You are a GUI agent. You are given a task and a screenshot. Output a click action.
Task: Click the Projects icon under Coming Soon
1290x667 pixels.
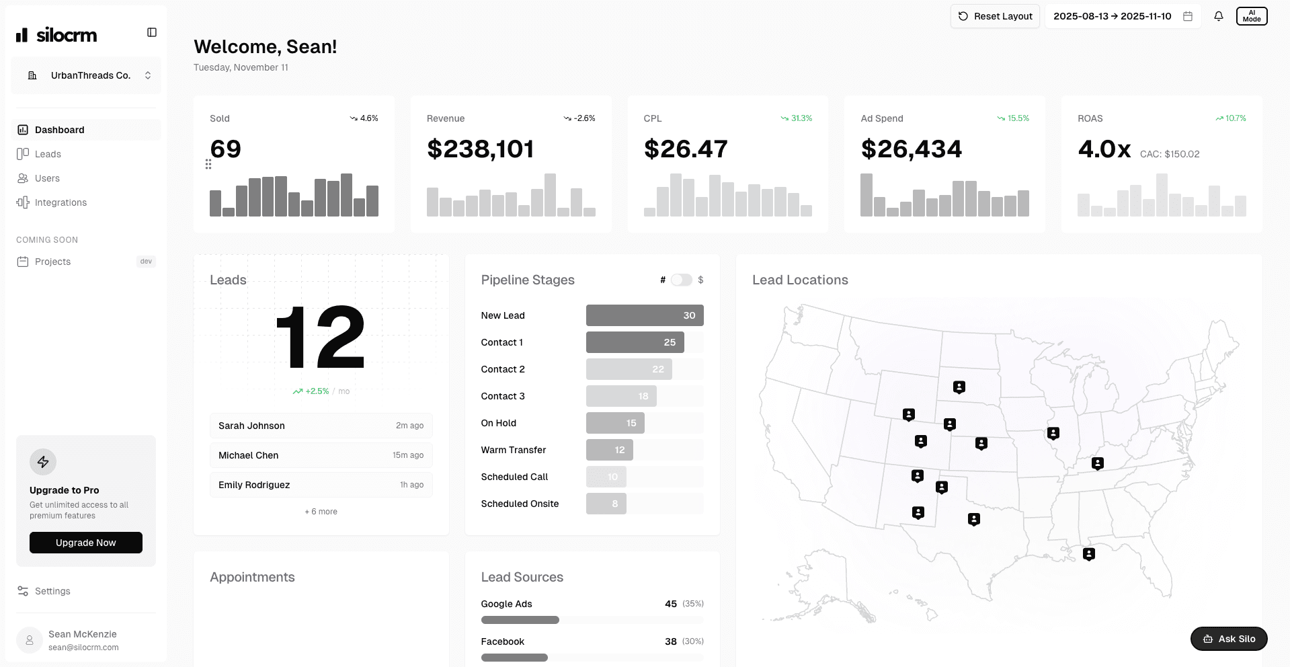(23, 262)
